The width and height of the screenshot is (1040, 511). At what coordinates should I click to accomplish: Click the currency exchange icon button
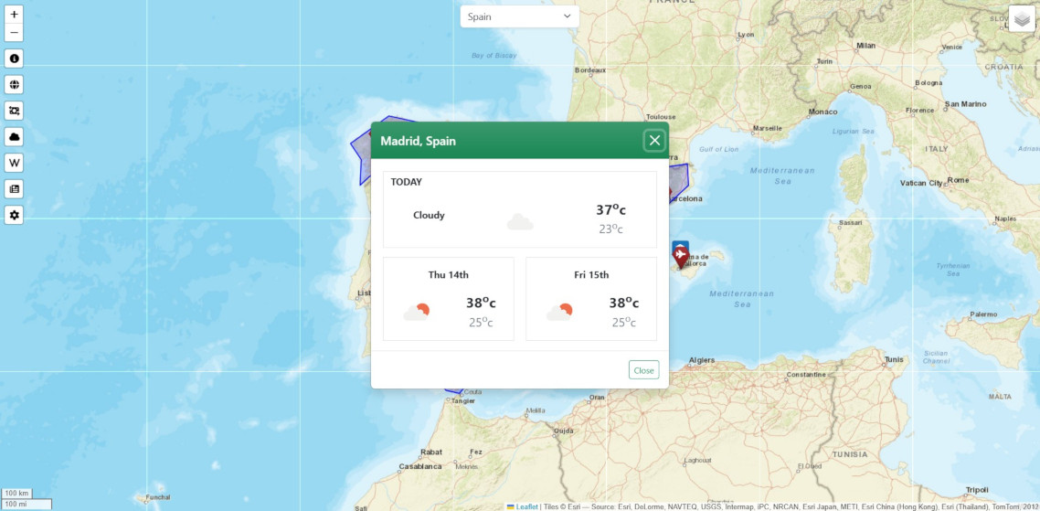14,111
